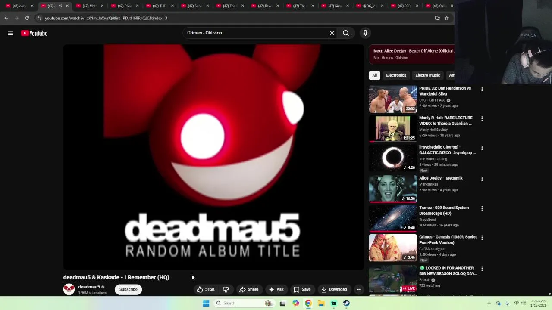552x310 pixels.
Task: Mute the audio-playing tab speaker icon
Action: click(60, 6)
